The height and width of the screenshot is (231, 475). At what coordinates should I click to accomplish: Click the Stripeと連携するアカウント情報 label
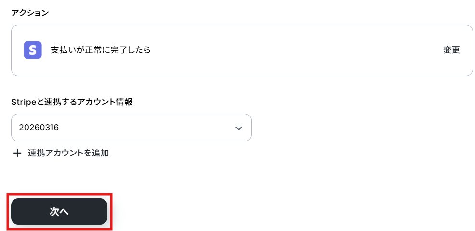pos(72,102)
